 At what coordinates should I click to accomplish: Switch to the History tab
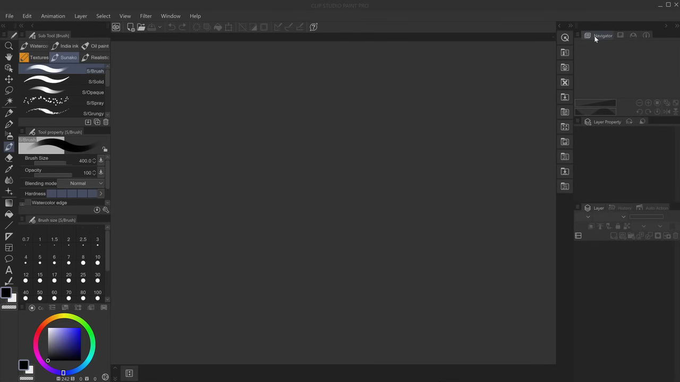(620, 208)
